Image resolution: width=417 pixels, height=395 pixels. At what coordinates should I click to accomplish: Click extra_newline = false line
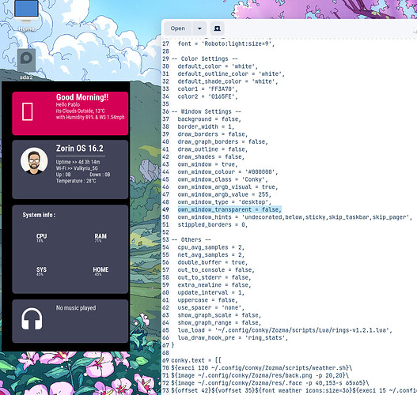(214, 285)
